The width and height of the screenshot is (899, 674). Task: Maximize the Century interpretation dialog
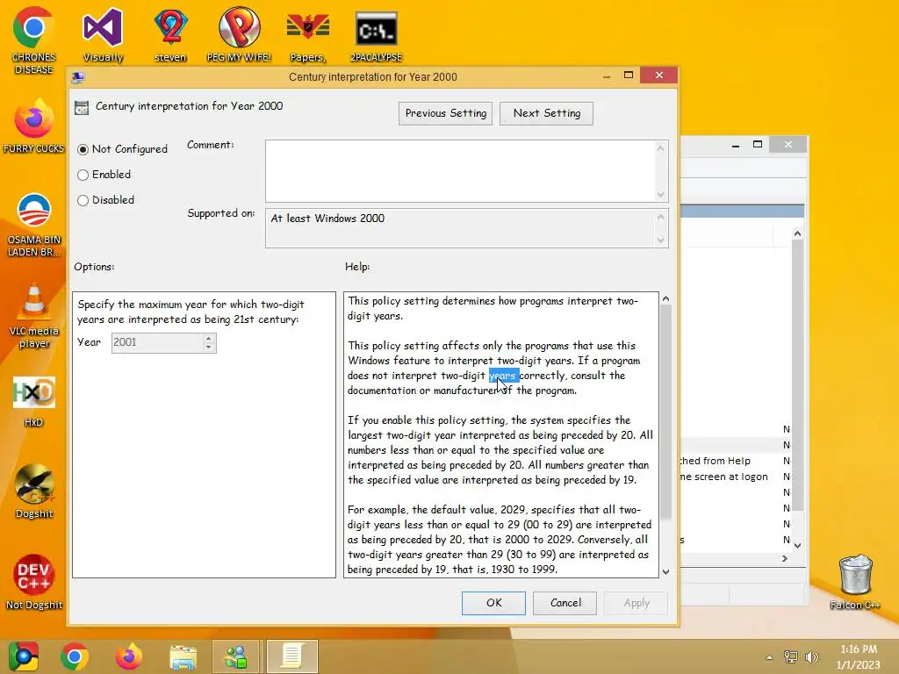pos(629,75)
